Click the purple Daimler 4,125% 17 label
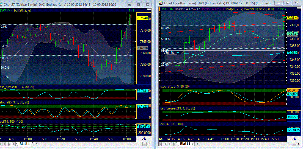 point(213,9)
